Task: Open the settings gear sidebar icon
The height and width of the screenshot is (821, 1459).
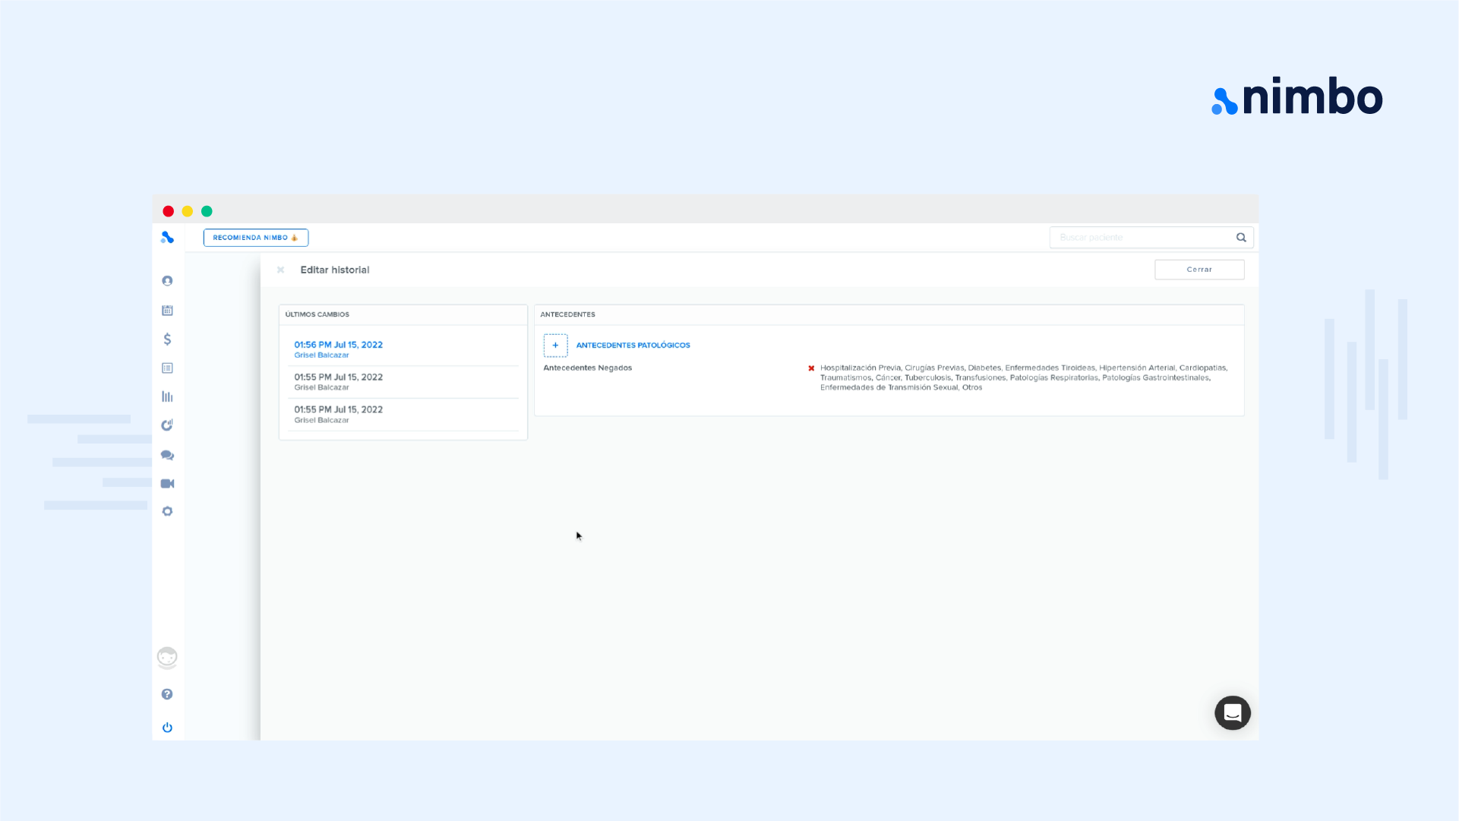Action: [167, 511]
